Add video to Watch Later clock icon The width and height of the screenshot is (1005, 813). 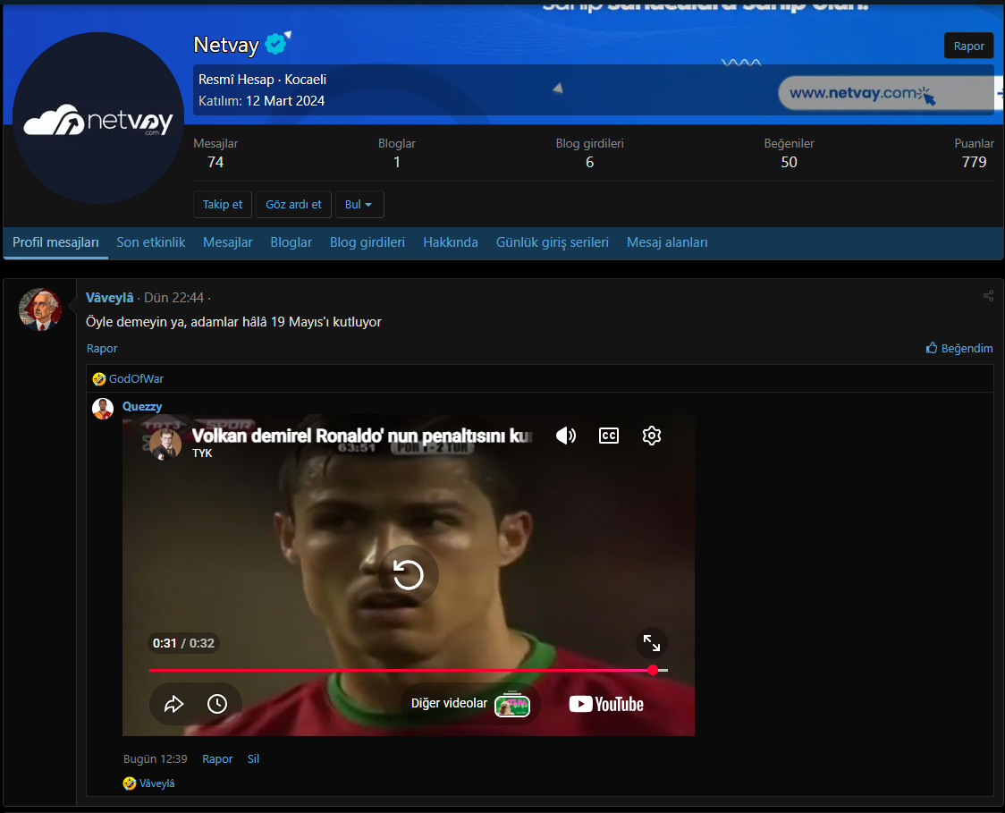pos(217,704)
